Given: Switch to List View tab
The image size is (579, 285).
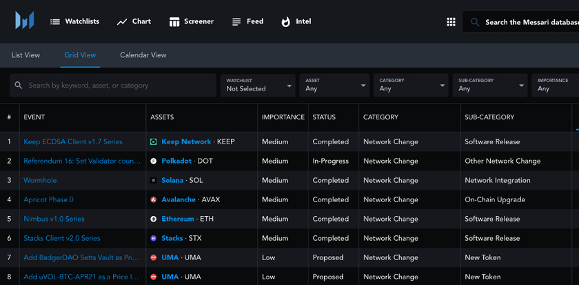Looking at the screenshot, I should click(x=26, y=55).
